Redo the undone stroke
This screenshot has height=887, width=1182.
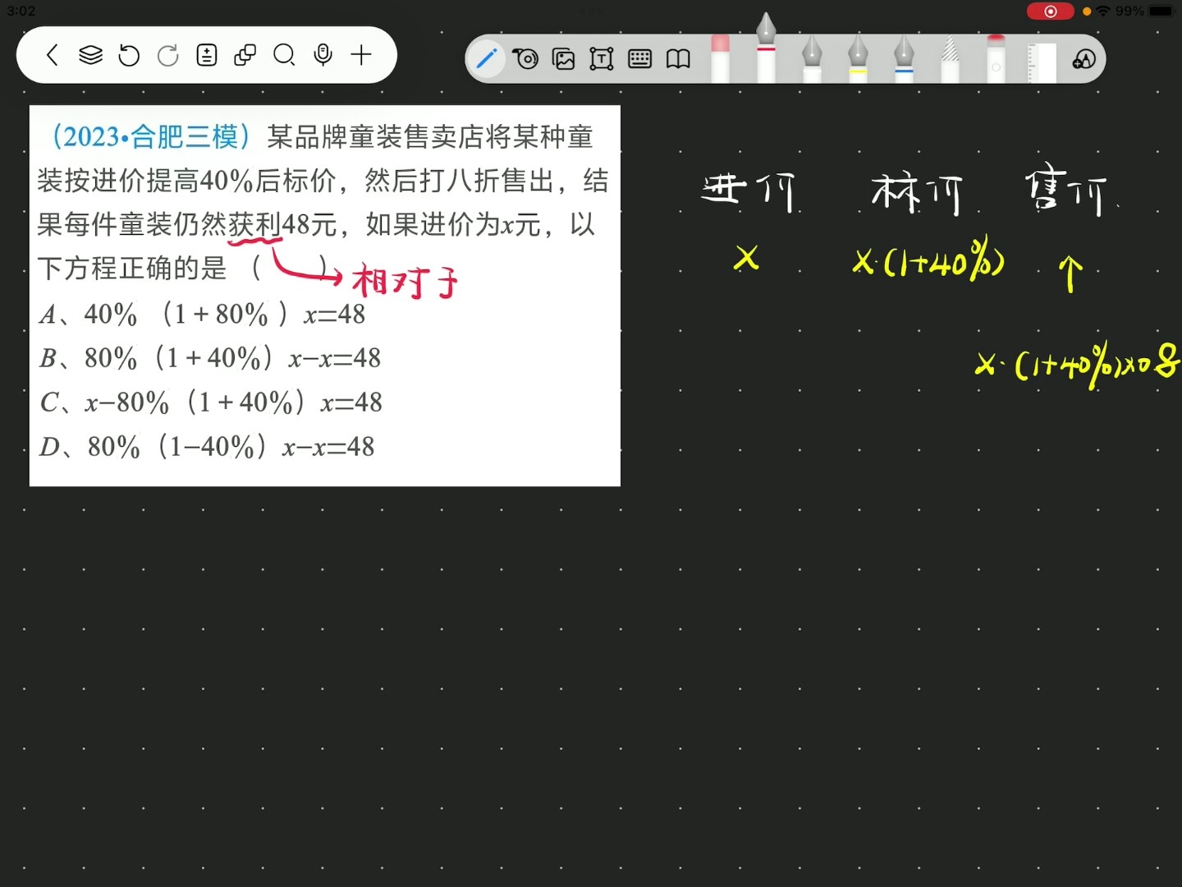(x=168, y=55)
